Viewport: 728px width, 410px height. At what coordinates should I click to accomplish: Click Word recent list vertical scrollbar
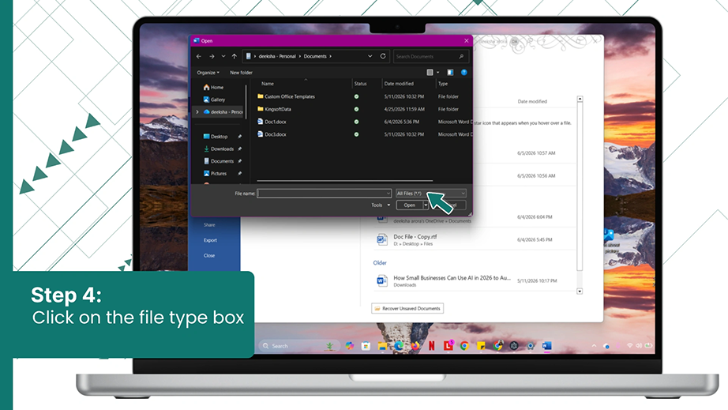(x=580, y=186)
